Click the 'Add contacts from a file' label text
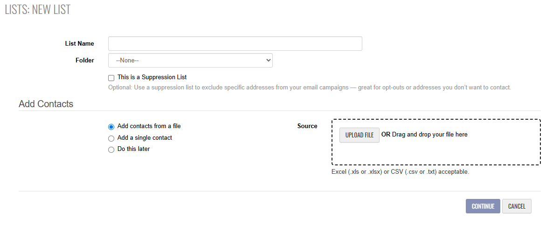 [x=149, y=126]
